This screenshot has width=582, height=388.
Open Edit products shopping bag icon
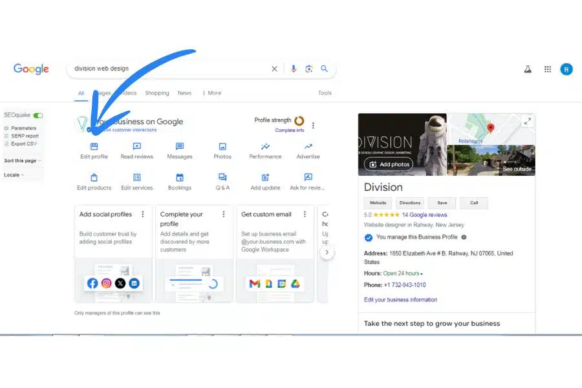pos(94,177)
